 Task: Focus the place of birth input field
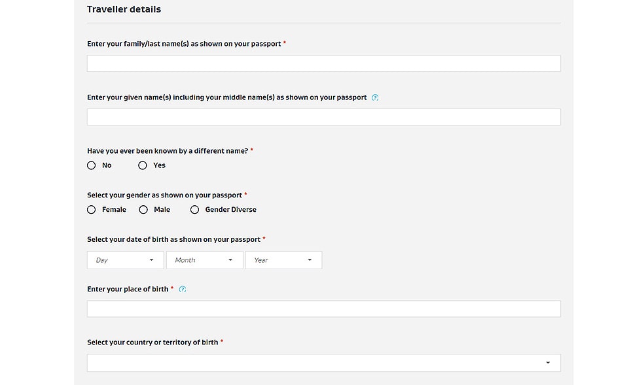pos(324,309)
